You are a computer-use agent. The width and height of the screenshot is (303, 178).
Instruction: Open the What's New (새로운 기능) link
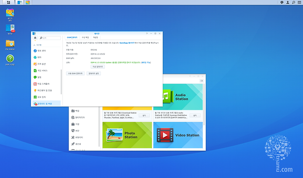pos(146,62)
